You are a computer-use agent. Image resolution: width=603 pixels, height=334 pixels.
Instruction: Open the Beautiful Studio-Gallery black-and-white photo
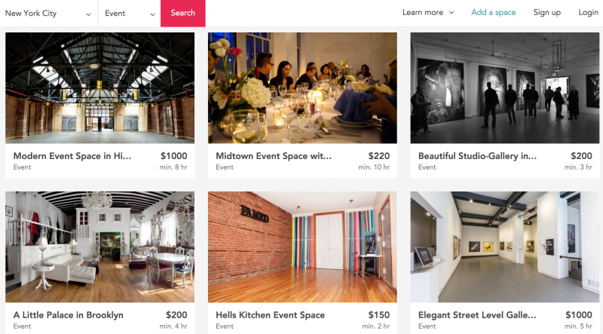tap(505, 87)
